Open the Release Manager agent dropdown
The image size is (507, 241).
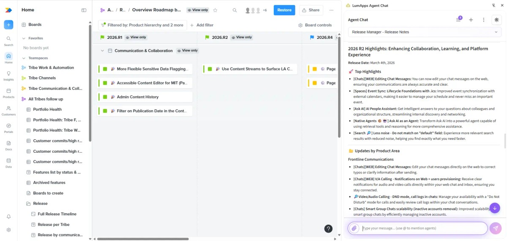[425, 32]
